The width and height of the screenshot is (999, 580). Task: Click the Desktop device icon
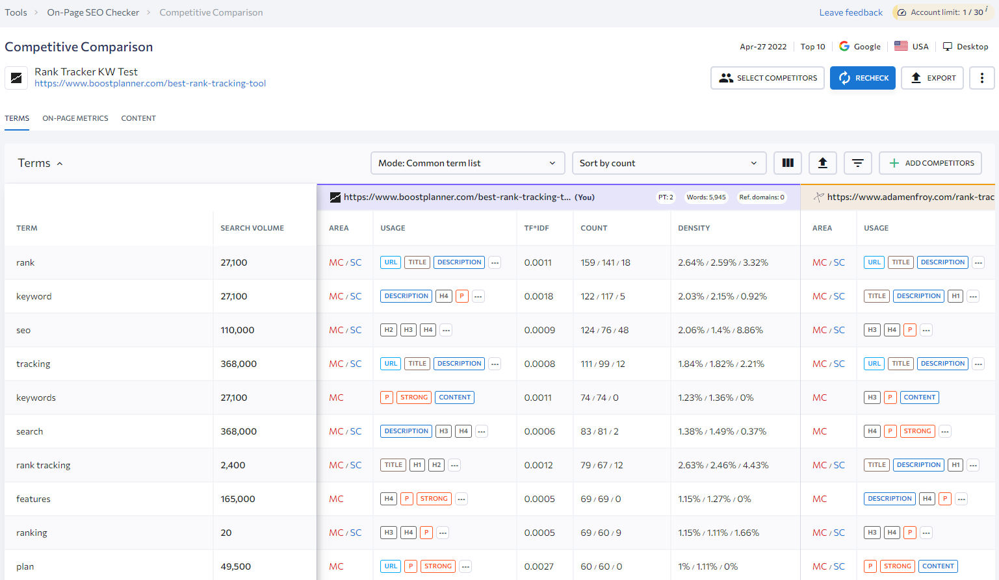click(x=948, y=47)
